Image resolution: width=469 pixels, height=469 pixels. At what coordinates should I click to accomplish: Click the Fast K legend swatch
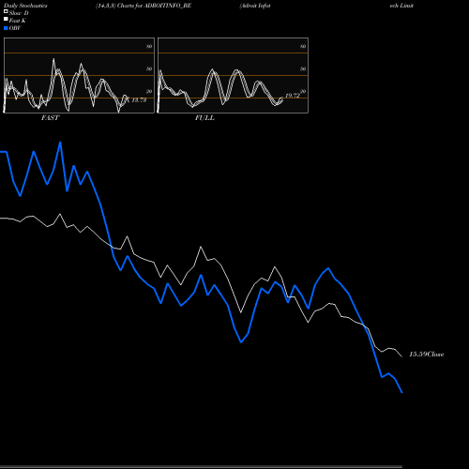pos(6,19)
